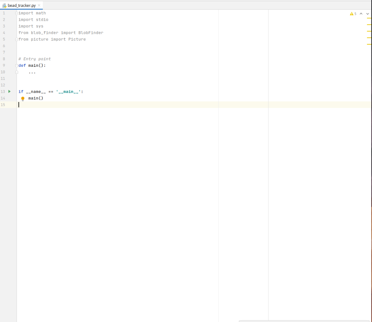Click the import stdio statement
This screenshot has height=322, width=372.
(33, 19)
